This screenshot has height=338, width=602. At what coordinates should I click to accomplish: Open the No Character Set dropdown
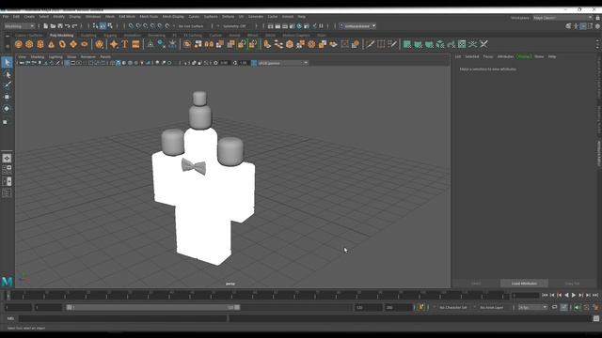(x=453, y=307)
